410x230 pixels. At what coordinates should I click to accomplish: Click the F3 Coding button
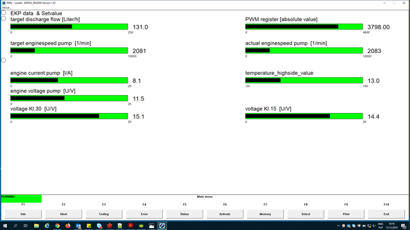point(104,214)
